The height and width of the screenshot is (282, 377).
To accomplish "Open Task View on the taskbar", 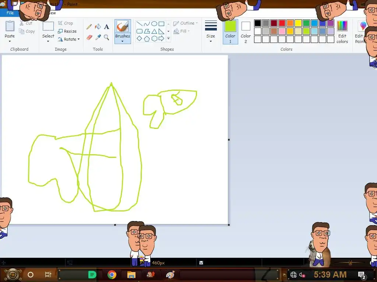I will (x=48, y=275).
